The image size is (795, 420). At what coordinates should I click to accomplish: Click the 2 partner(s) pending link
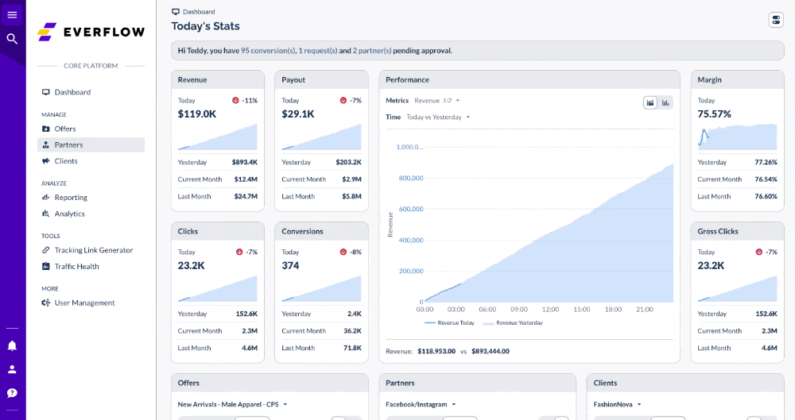[x=372, y=51]
